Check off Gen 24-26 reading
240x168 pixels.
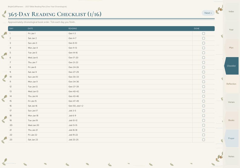[x=203, y=67]
